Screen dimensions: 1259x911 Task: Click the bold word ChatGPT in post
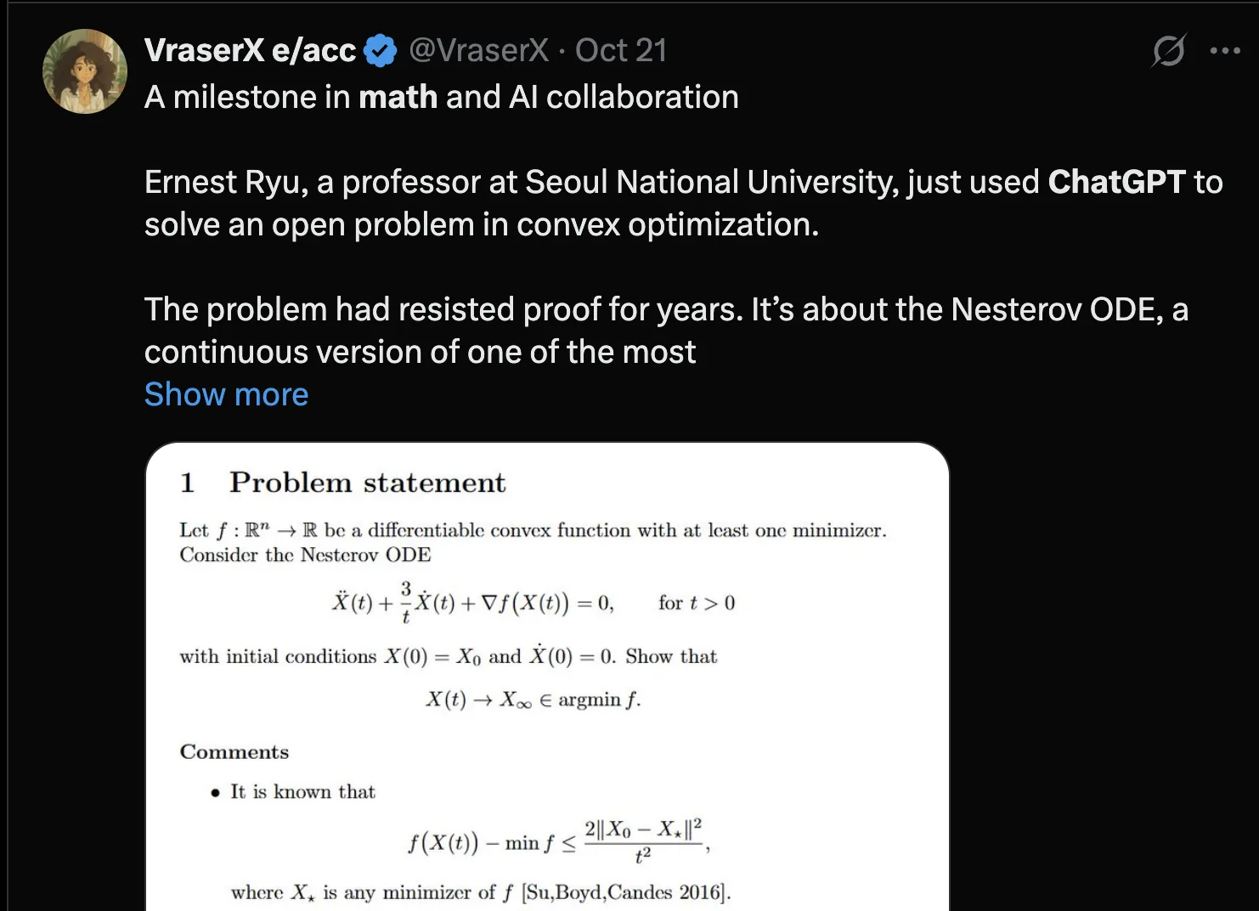(1116, 182)
